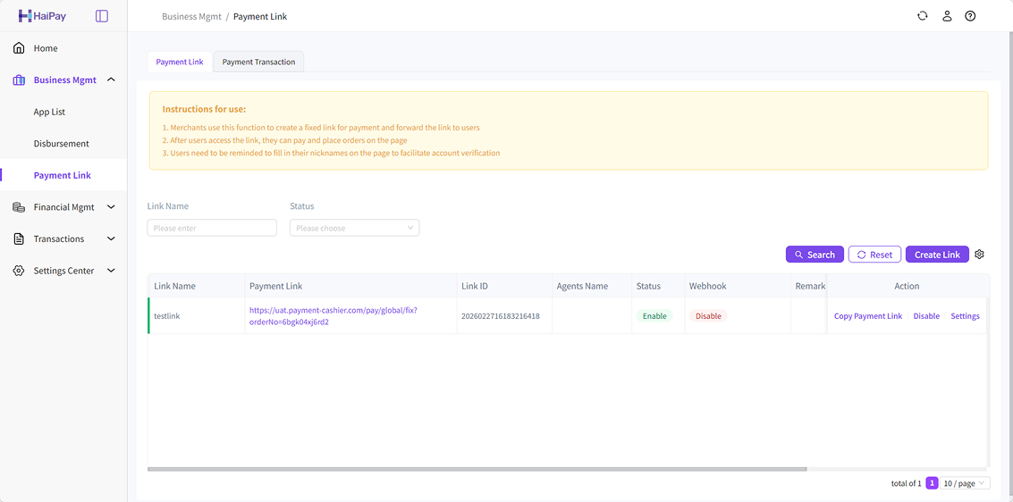
Task: Switch to the Payment Transaction tab
Action: pos(258,62)
